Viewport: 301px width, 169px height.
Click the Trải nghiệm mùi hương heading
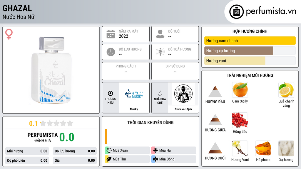pos(250,75)
